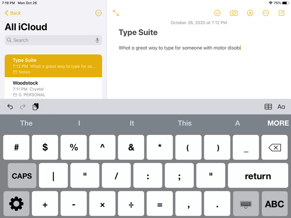291x218 pixels.
Task: Tap the × multiplication key
Action: pos(102,204)
